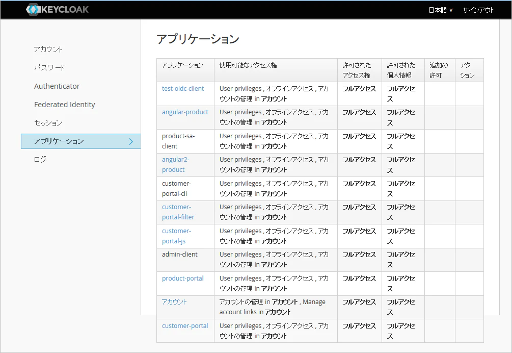Screen dimensions: 512x353
Task: Select the active アプリケーション sidebar item
Action: pyautogui.click(x=80, y=141)
